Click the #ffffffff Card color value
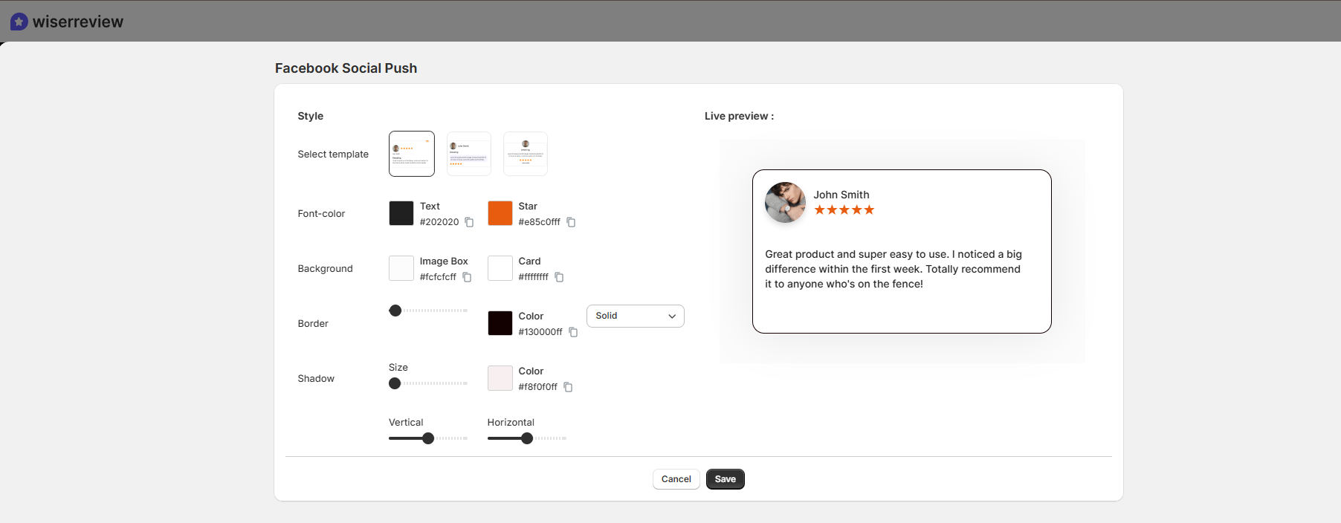Image resolution: width=1341 pixels, height=523 pixels. pyautogui.click(x=534, y=277)
